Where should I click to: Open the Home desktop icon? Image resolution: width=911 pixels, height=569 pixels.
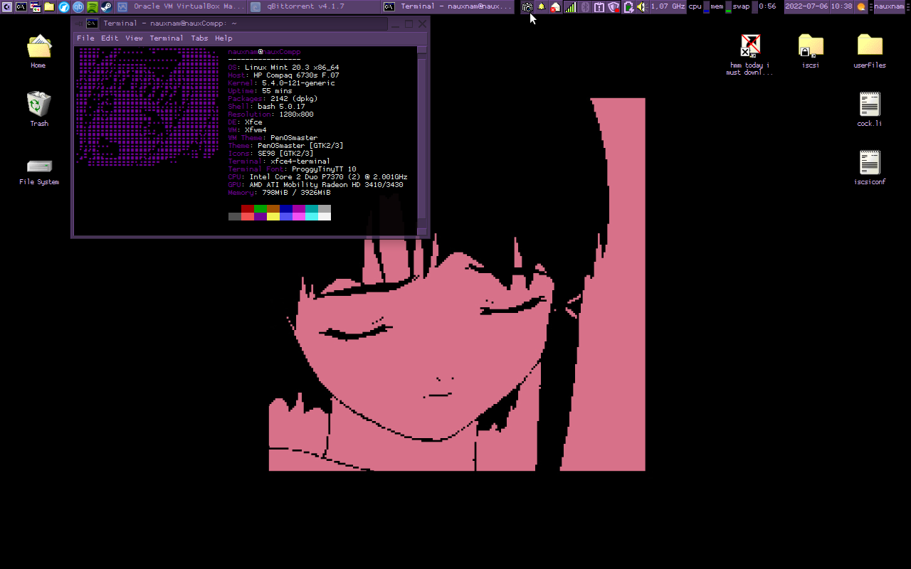point(38,50)
